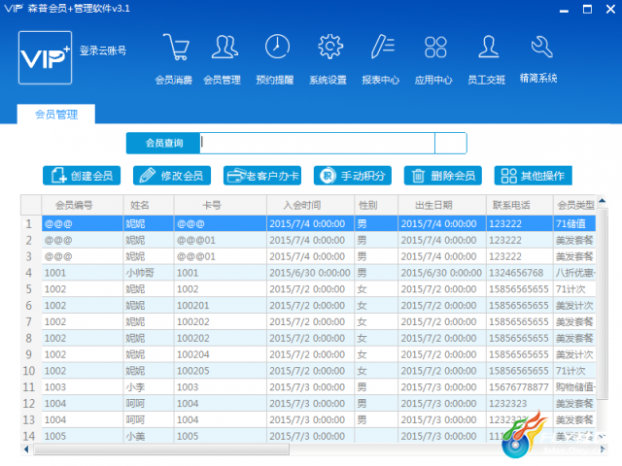Click 71储值 cell in selected row

pos(574,224)
